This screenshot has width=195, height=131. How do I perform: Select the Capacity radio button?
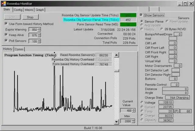click(x=142, y=120)
